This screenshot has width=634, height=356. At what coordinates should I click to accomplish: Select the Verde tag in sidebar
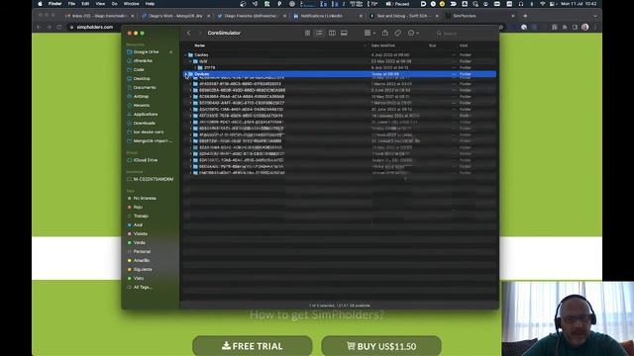pyautogui.click(x=139, y=242)
